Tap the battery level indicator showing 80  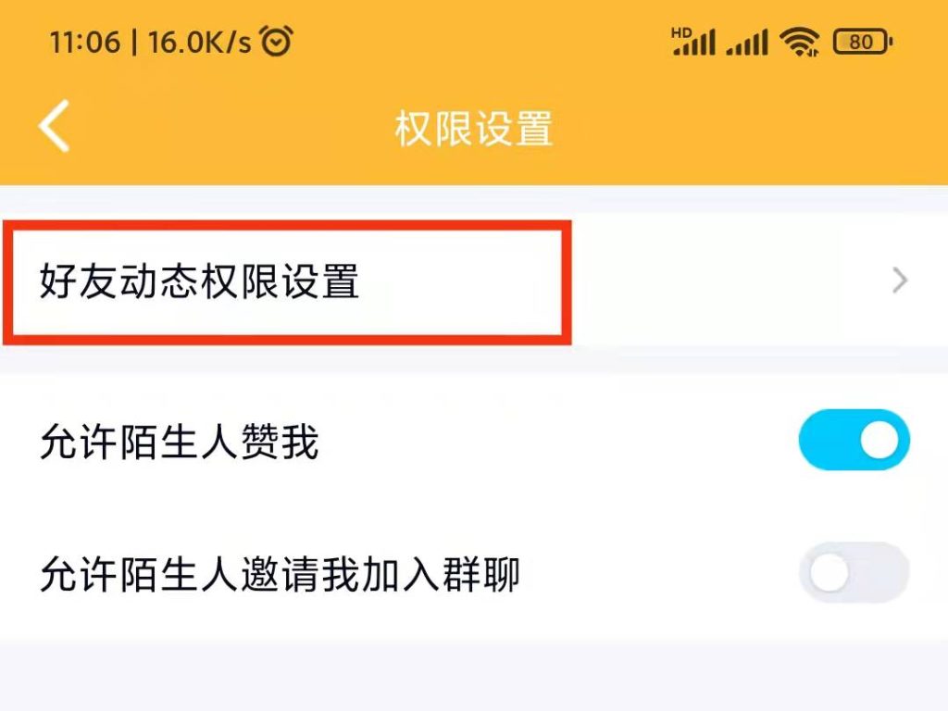pos(863,42)
